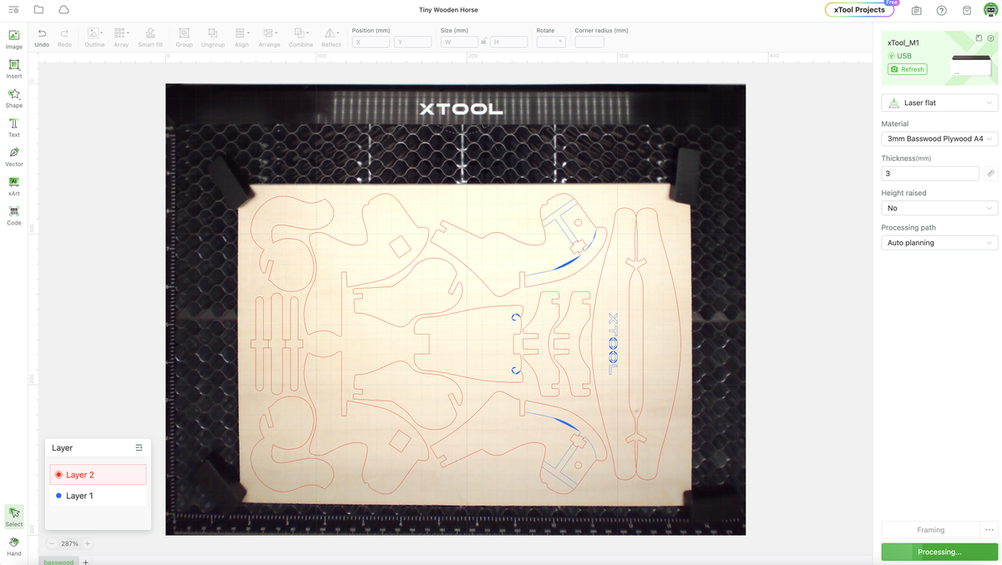Open the Material dropdown showing 3mm Basswood Plywood
Viewport: 1002px width, 565px height.
pos(939,139)
